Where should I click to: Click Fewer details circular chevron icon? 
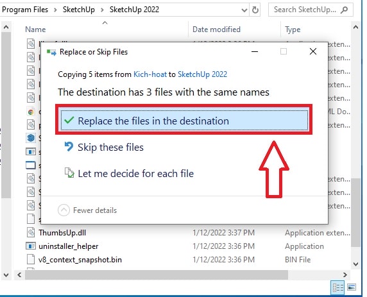click(x=64, y=210)
